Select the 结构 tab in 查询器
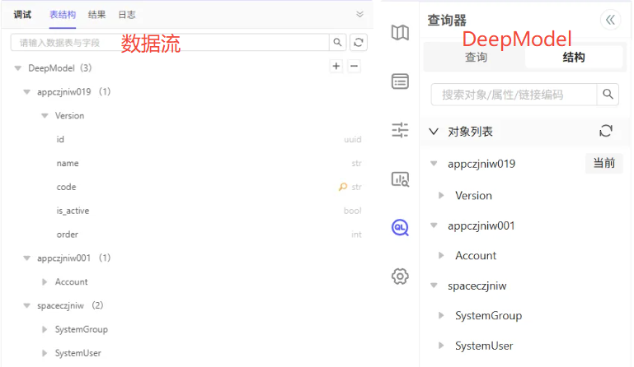This screenshot has width=634, height=367. [574, 58]
